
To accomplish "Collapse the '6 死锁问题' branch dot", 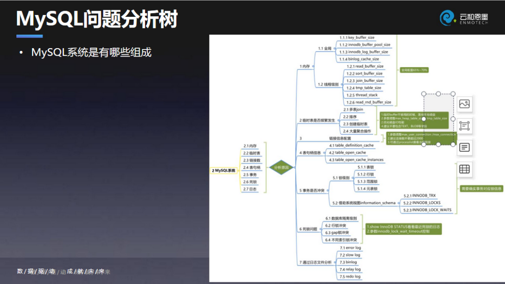I will pyautogui.click(x=320, y=229).
